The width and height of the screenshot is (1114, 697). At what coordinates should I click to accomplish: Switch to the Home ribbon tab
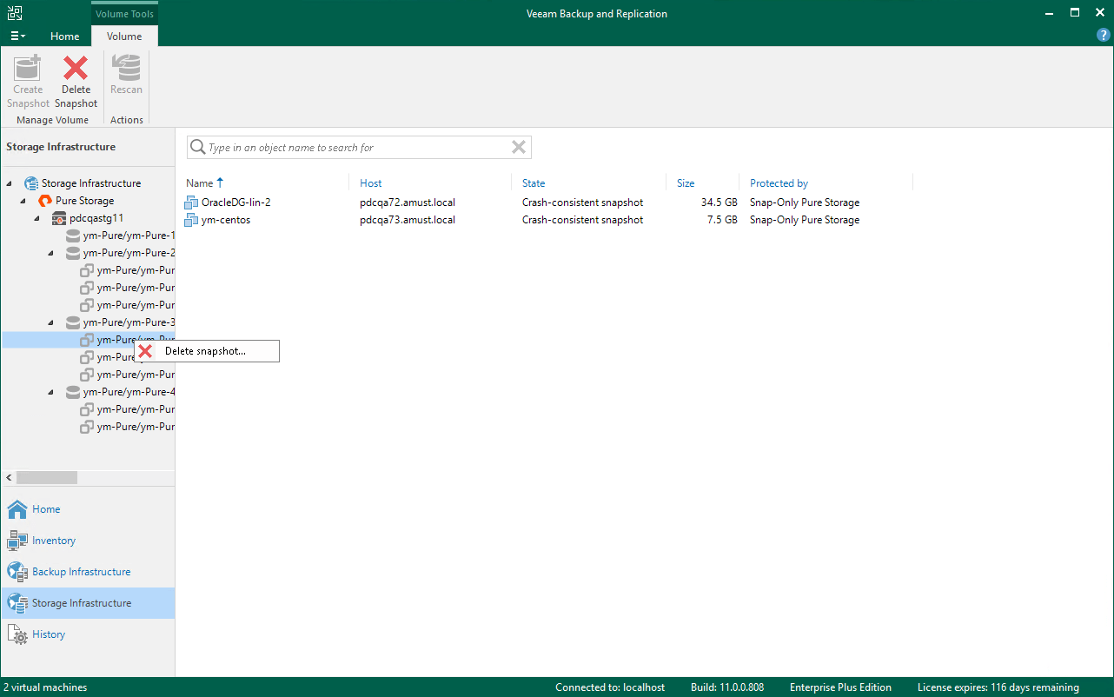click(x=64, y=37)
